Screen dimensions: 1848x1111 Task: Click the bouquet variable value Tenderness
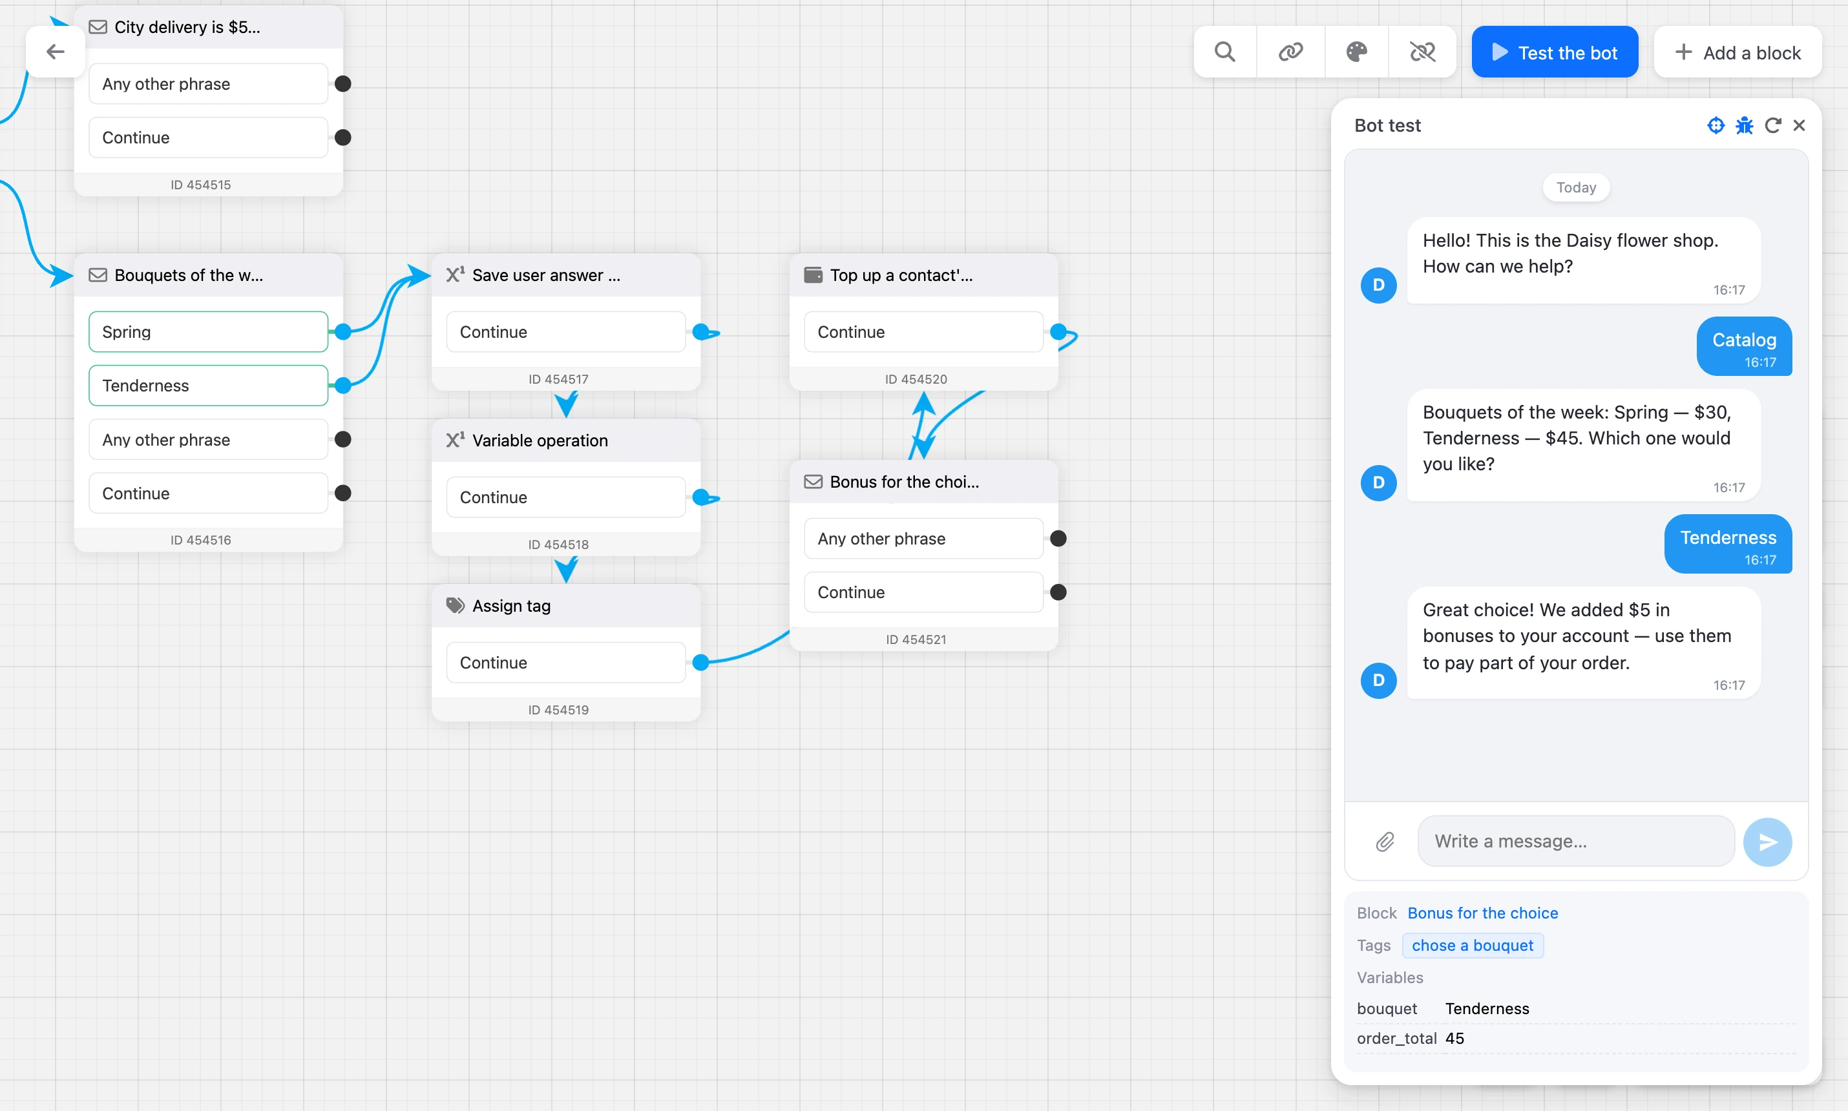click(1487, 1008)
